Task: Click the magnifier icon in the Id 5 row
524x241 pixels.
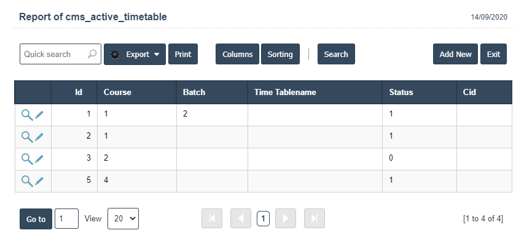Action: click(27, 181)
